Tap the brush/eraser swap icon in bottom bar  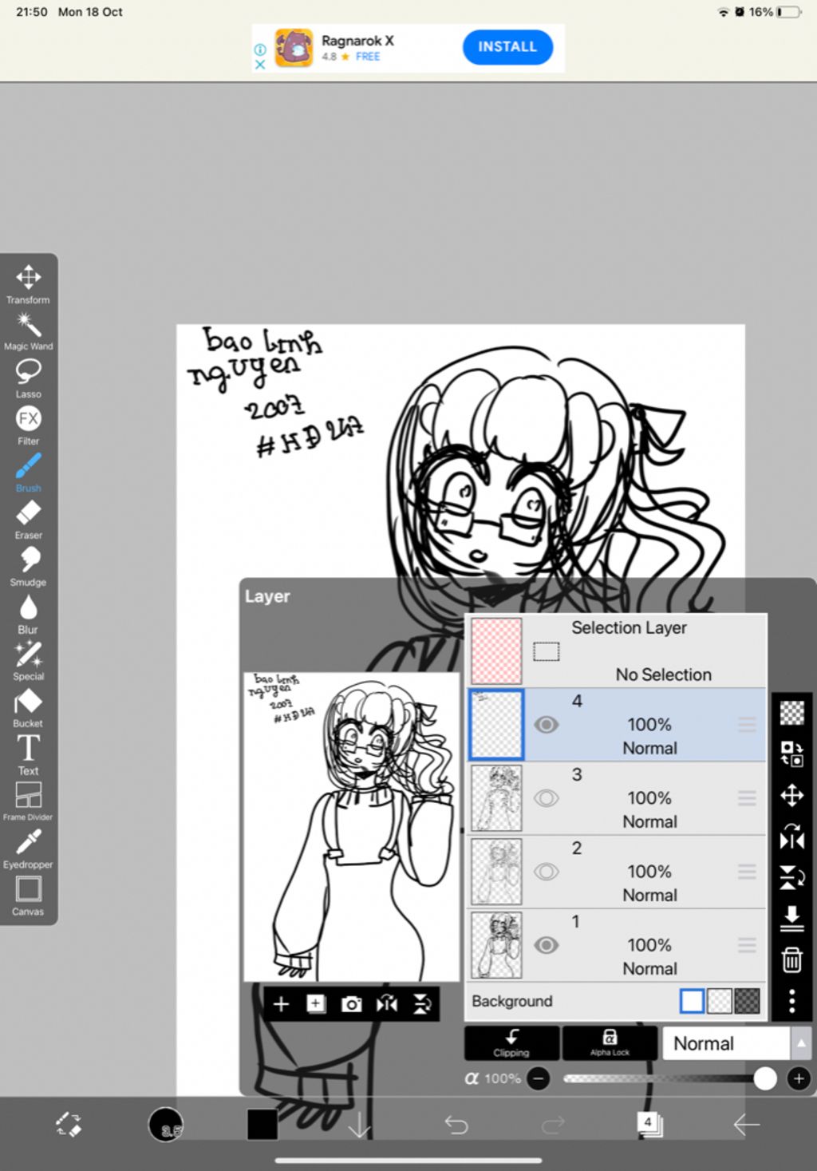pos(69,1124)
